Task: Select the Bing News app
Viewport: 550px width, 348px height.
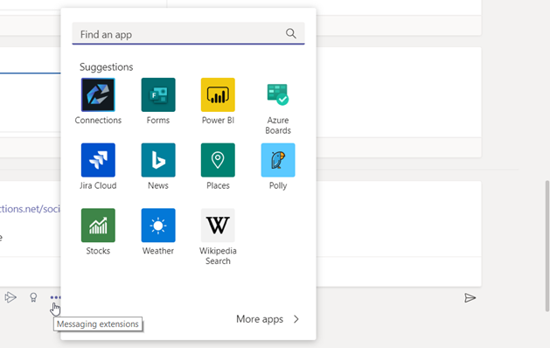Action: 158,160
